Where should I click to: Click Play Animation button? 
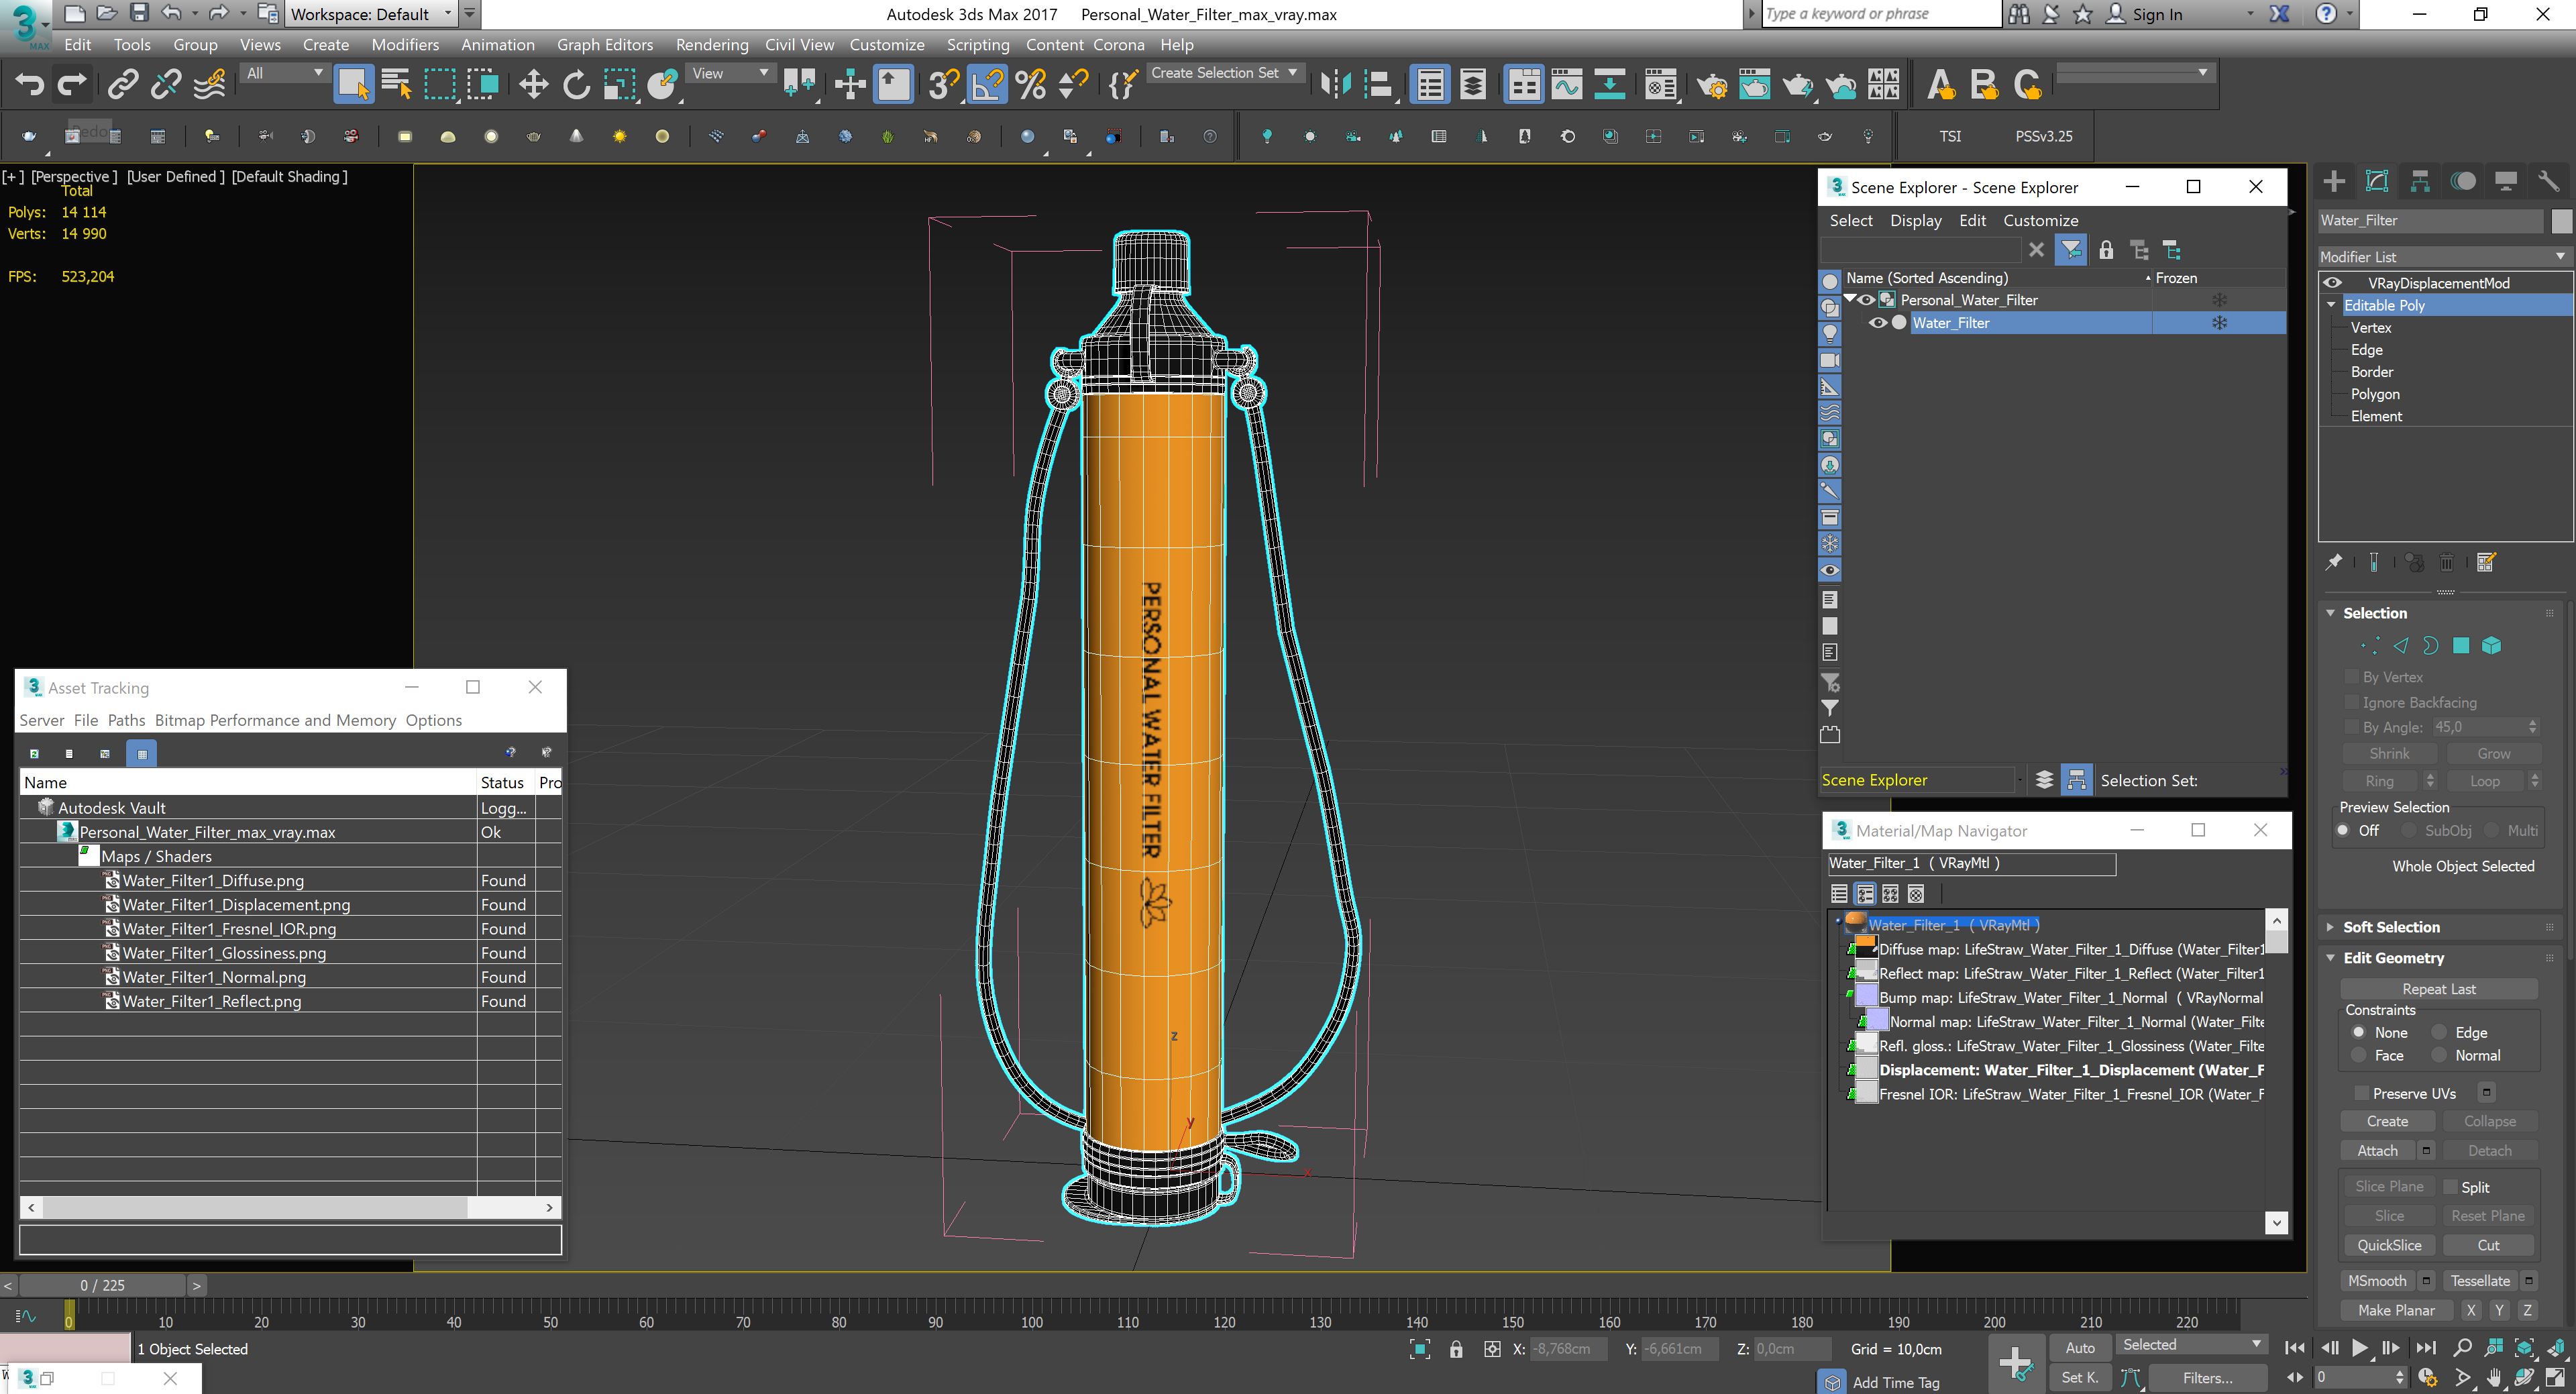coord(2360,1348)
